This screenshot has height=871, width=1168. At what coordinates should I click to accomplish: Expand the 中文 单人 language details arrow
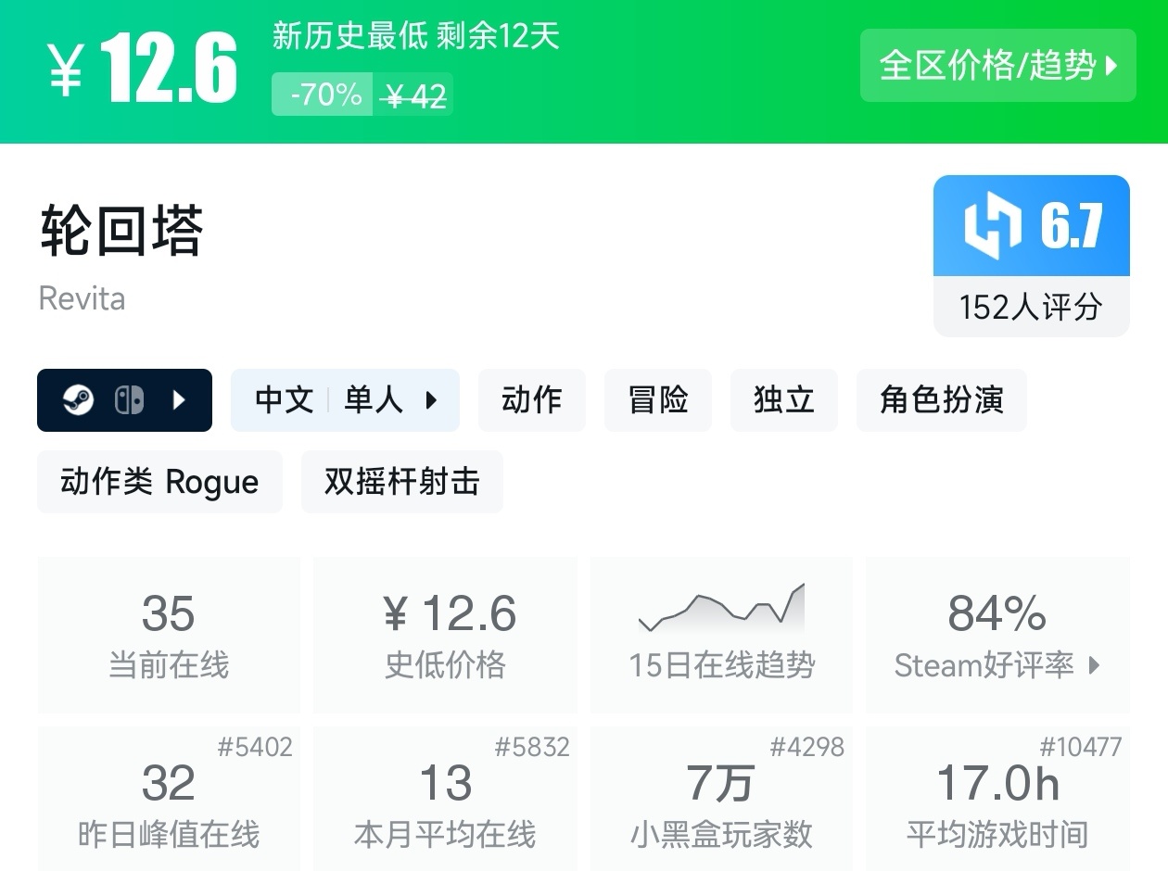(431, 400)
